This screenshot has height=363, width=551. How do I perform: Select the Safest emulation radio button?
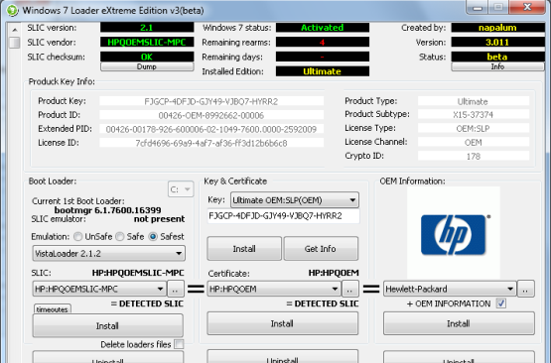click(153, 237)
